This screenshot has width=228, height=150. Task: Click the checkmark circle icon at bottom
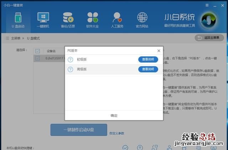(x=125, y=148)
